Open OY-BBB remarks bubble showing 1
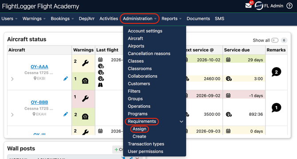 (276, 108)
